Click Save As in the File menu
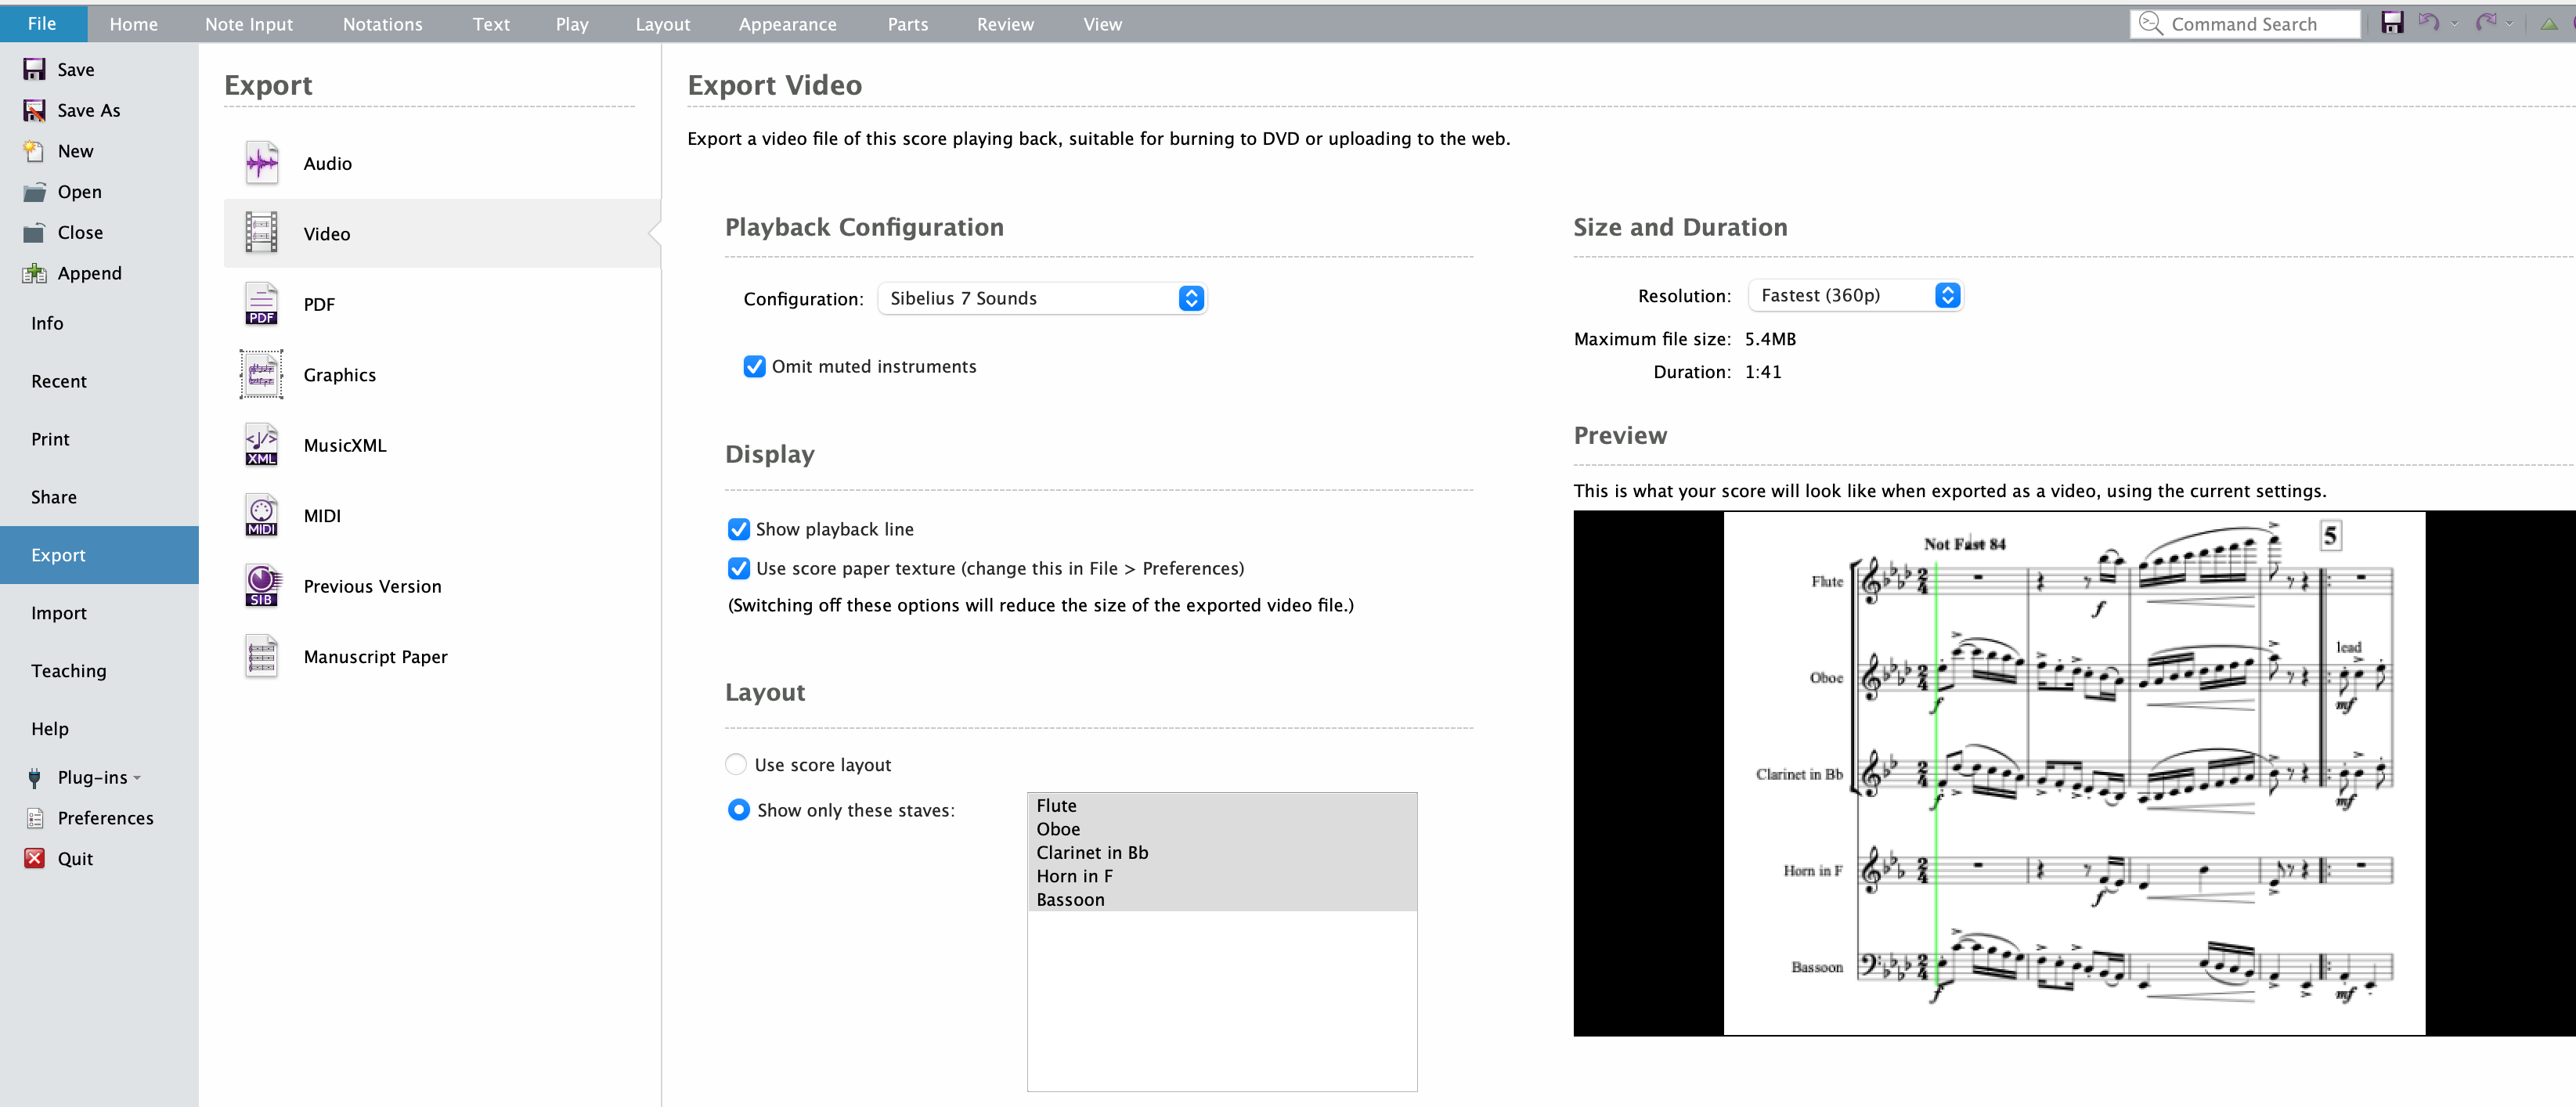 pyautogui.click(x=88, y=110)
